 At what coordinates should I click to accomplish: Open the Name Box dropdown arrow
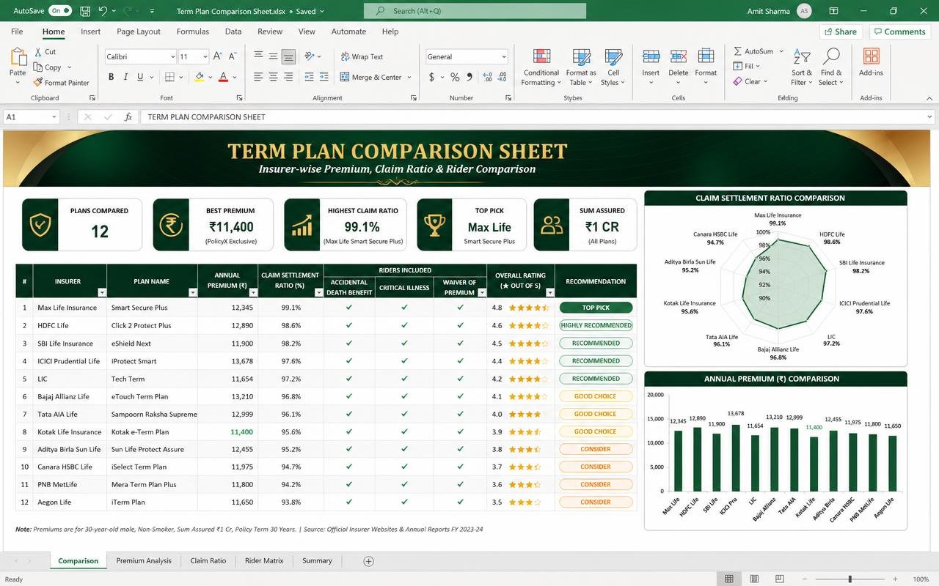(54, 116)
